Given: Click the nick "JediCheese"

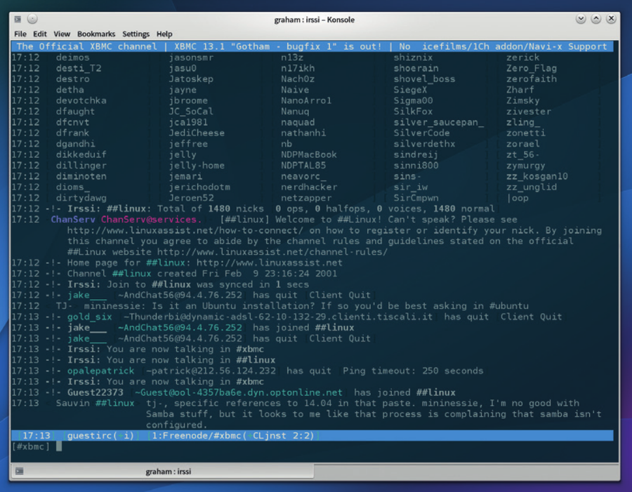Looking at the screenshot, I should coord(197,133).
